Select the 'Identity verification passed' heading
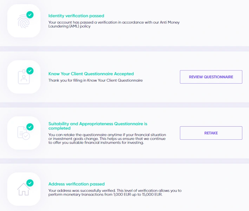This screenshot has height=211, width=249. [76, 16]
